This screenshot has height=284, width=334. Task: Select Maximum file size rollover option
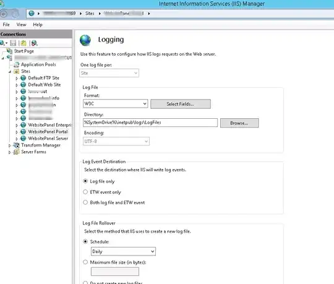point(85,262)
